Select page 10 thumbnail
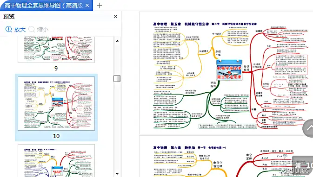The image size is (313, 177). pyautogui.click(x=56, y=104)
